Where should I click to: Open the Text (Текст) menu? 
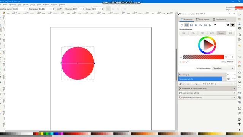[39, 5]
